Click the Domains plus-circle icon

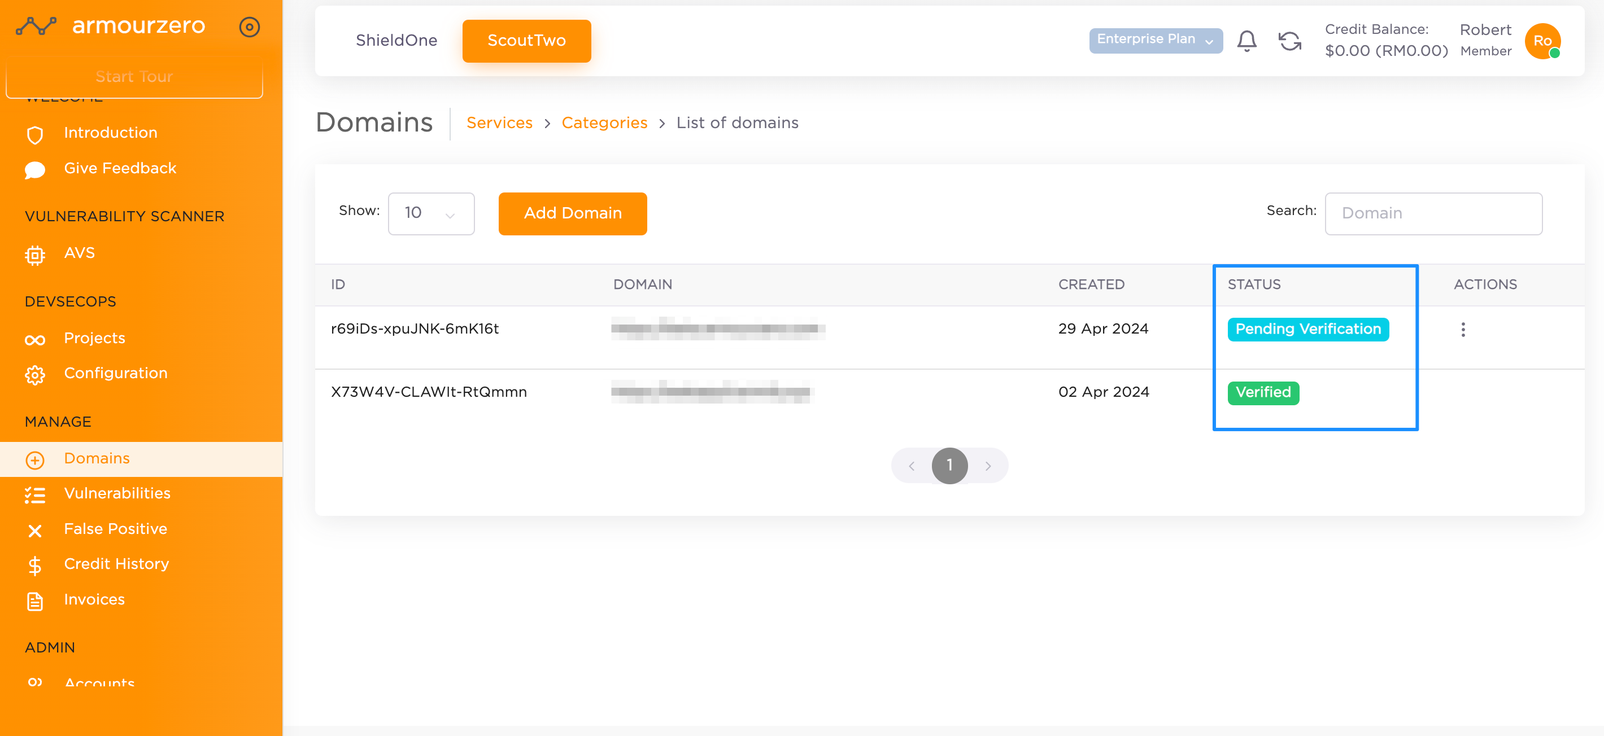[35, 460]
